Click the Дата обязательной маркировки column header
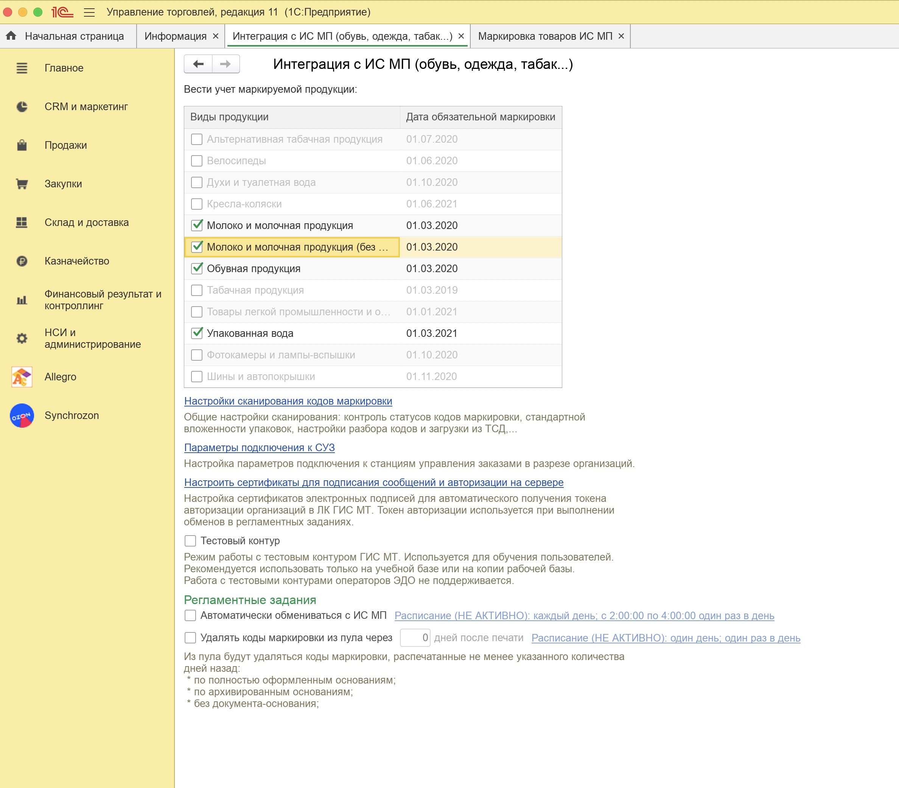Image resolution: width=899 pixels, height=788 pixels. tap(481, 117)
